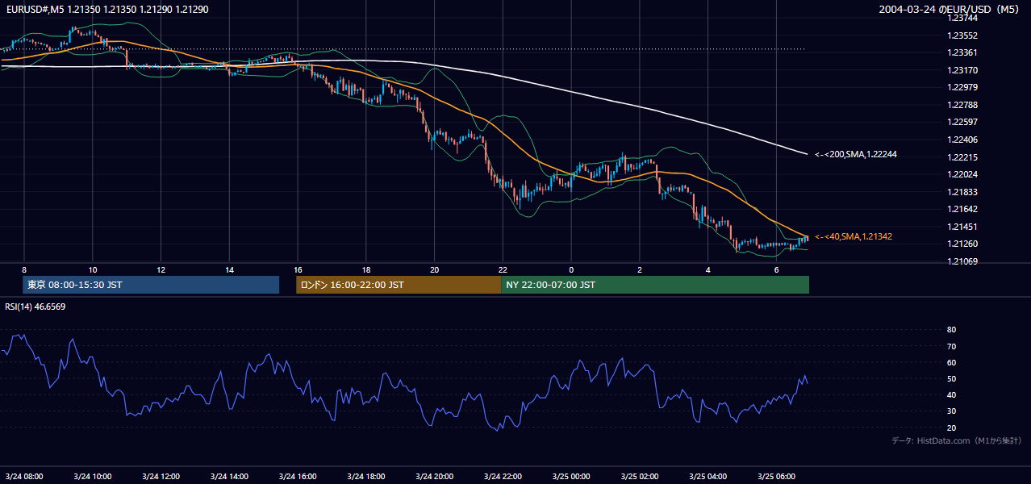The width and height of the screenshot is (1031, 484).
Task: Click the 3/24 10:00 time label
Action: [93, 477]
